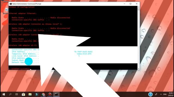Click the 'Subnet Mask' label
Viewport: 174px width, 97px height.
[x=18, y=60]
